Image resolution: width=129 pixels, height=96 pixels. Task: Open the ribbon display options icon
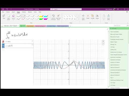[x=118, y=9]
